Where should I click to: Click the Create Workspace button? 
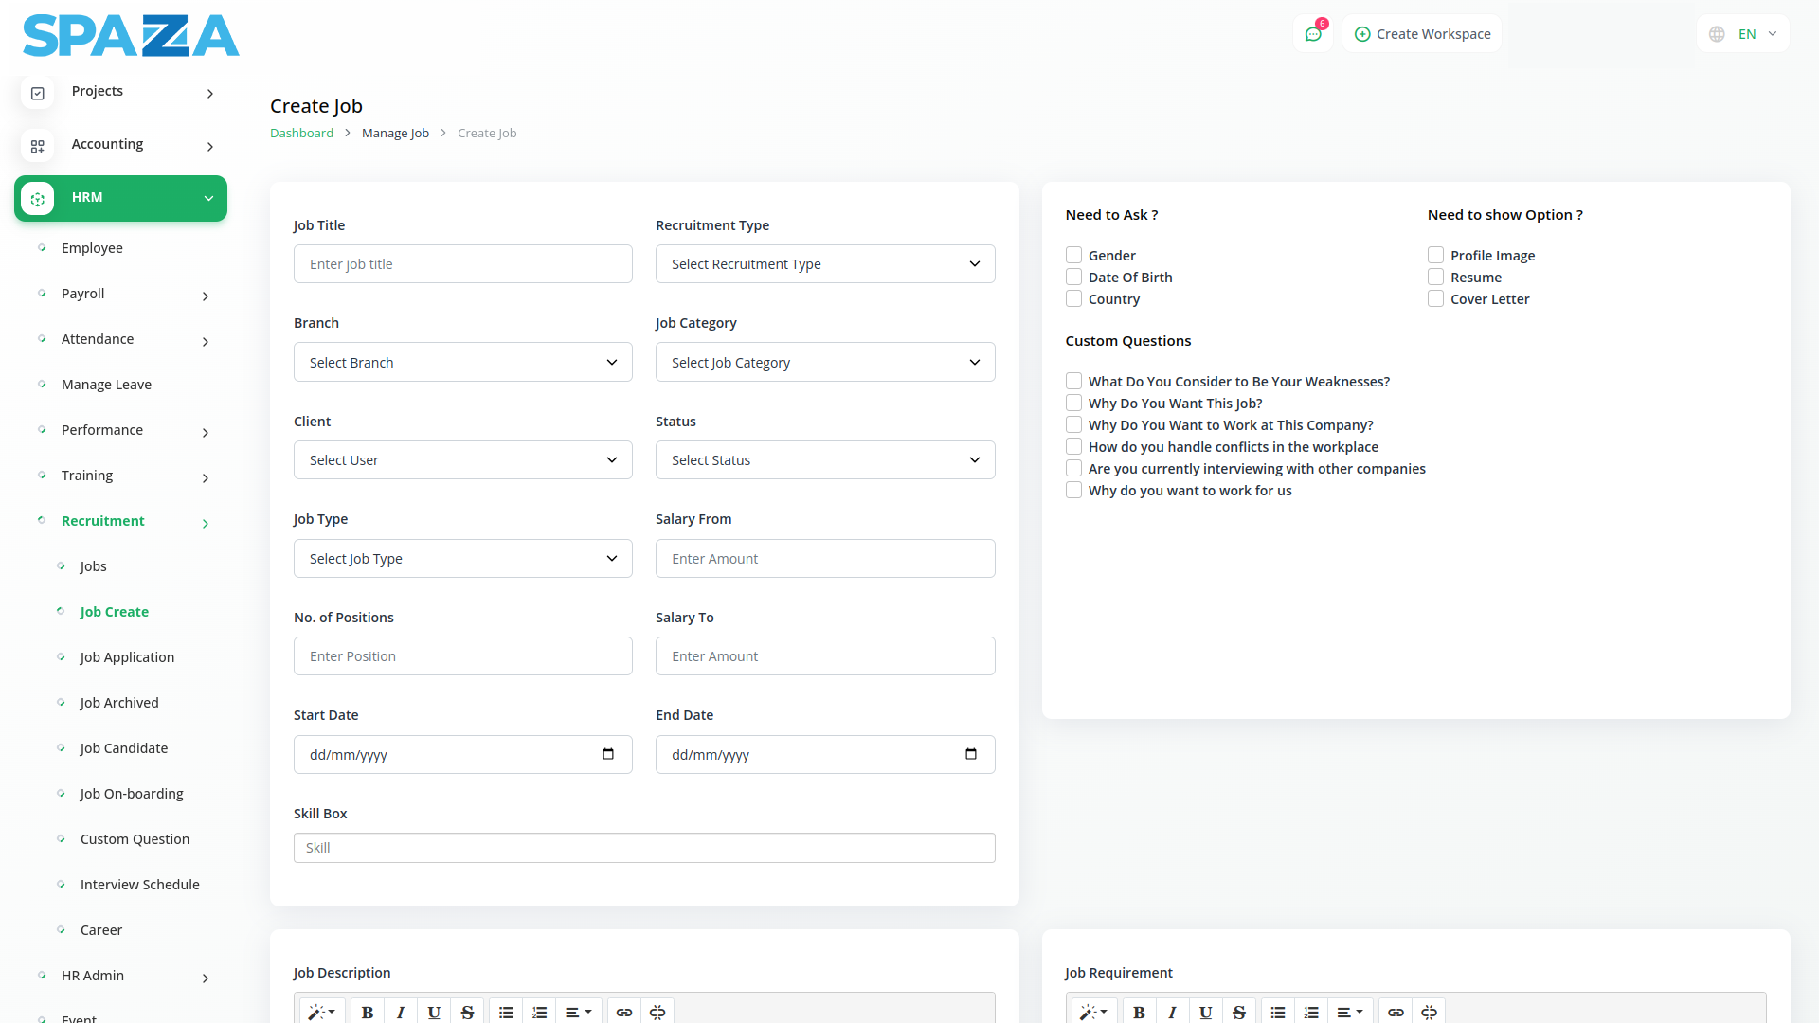(x=1422, y=34)
